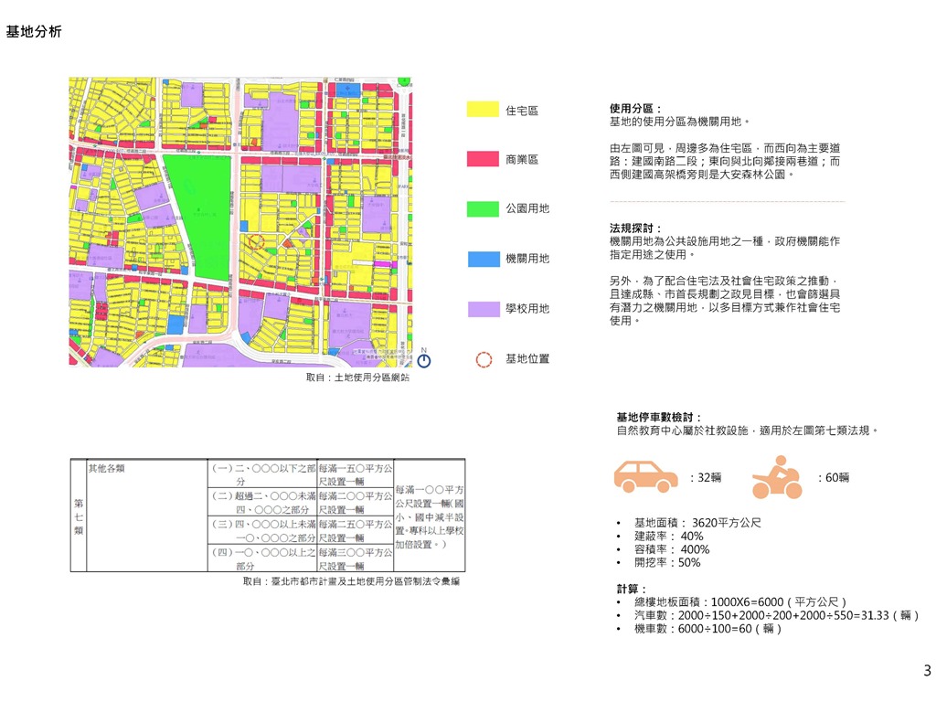Click the 基地分析 slide title
The width and height of the screenshot is (936, 702).
tap(34, 32)
